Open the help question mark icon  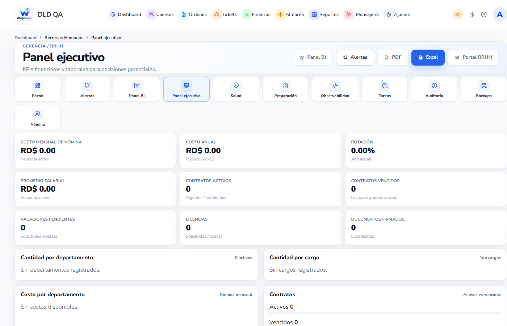coord(484,14)
